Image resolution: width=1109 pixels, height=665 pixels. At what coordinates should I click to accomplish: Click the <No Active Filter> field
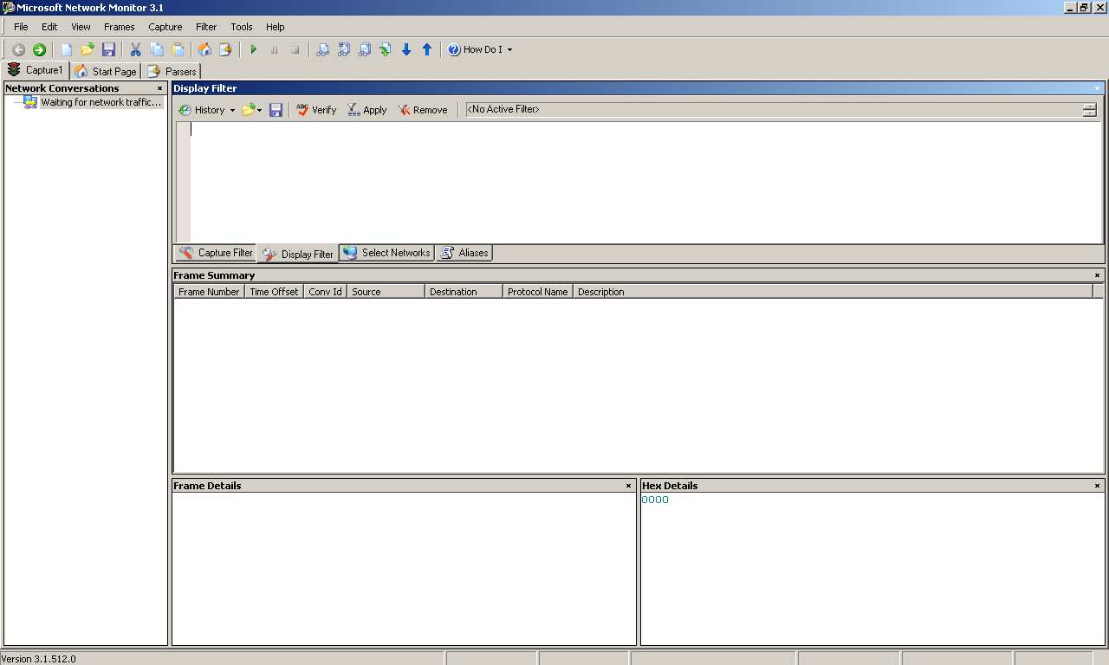coord(773,110)
